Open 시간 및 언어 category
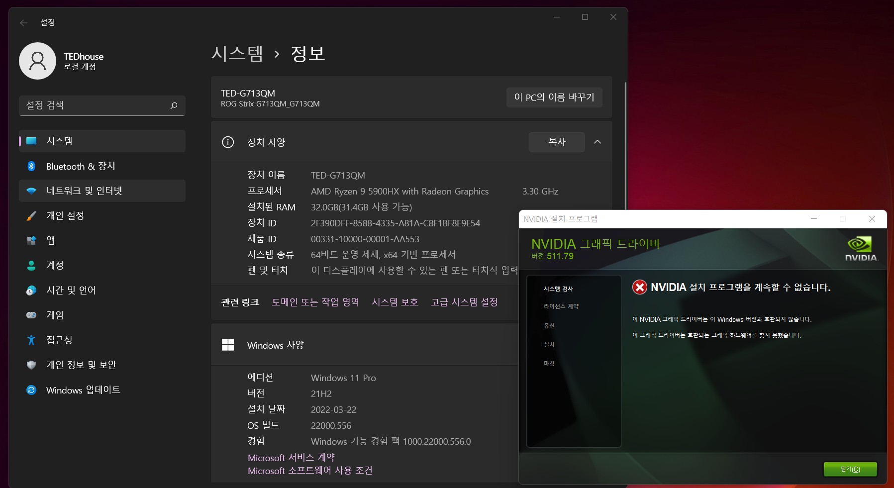 [x=102, y=291]
